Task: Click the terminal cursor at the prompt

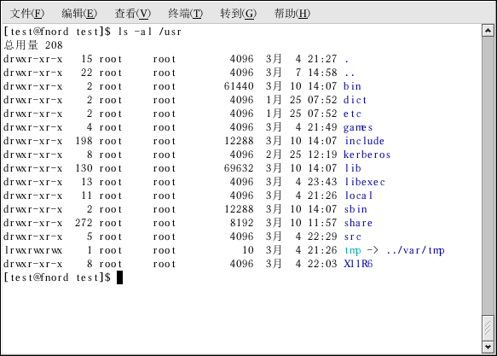Action: tap(119, 277)
